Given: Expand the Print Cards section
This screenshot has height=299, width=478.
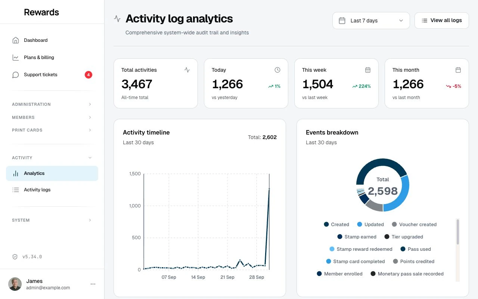Looking at the screenshot, I should click(52, 130).
